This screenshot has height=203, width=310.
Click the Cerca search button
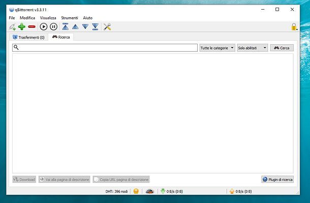tap(282, 48)
